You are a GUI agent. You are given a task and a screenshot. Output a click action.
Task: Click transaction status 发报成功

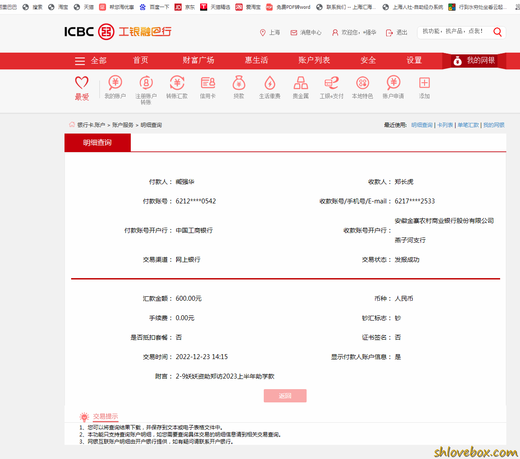click(407, 260)
